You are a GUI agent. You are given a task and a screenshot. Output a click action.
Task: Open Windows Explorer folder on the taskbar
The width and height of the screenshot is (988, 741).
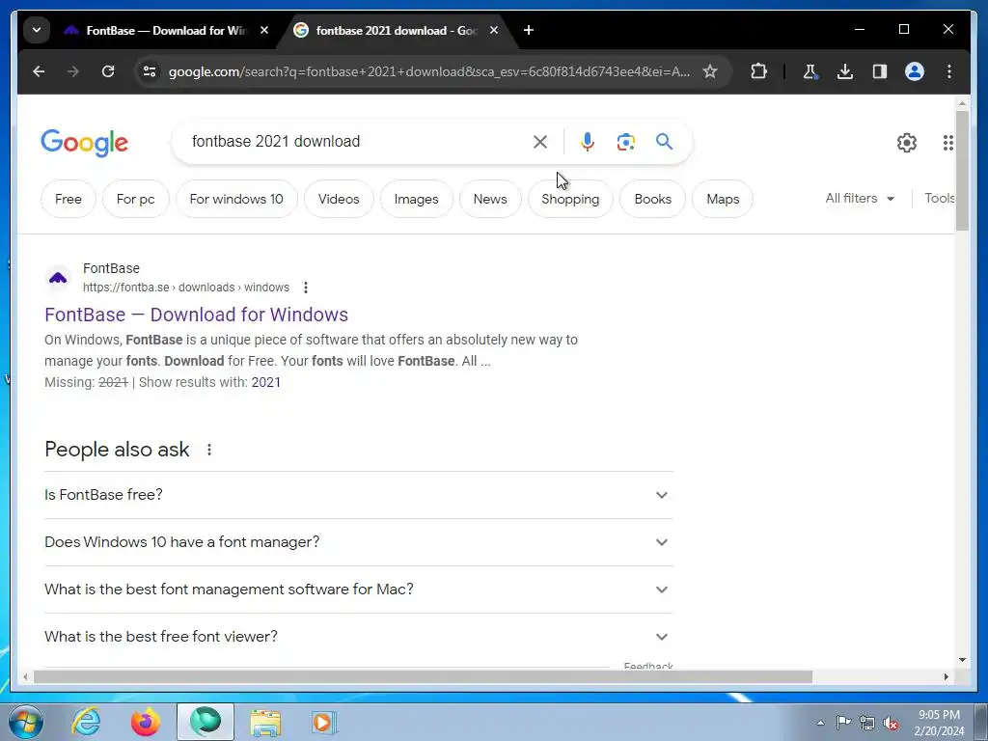point(265,722)
